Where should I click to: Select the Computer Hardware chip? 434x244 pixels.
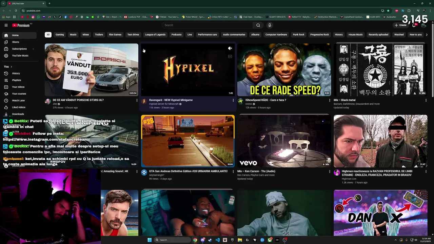276,35
